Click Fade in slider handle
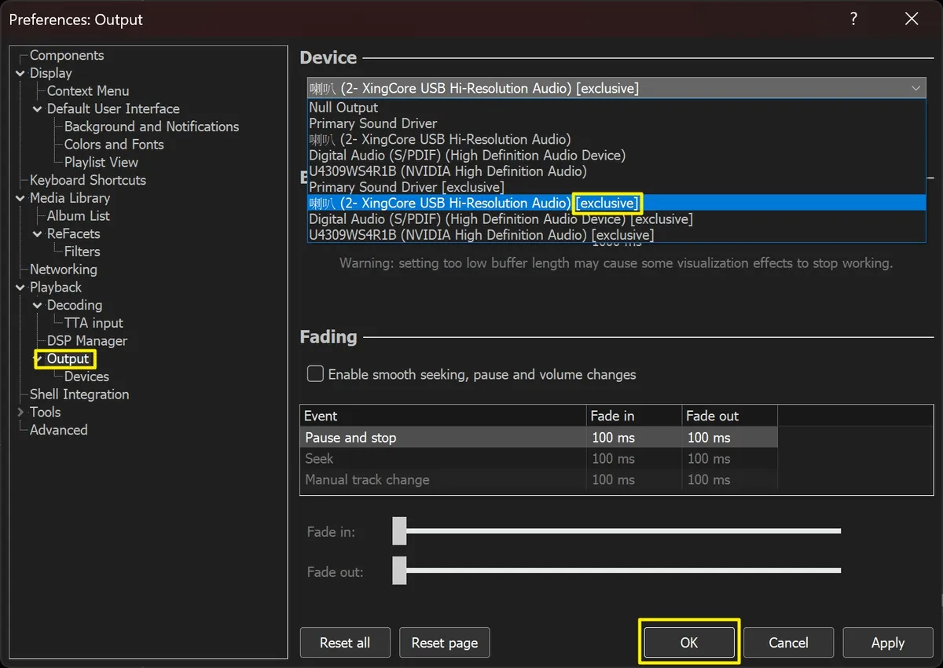943x668 pixels. [x=399, y=530]
